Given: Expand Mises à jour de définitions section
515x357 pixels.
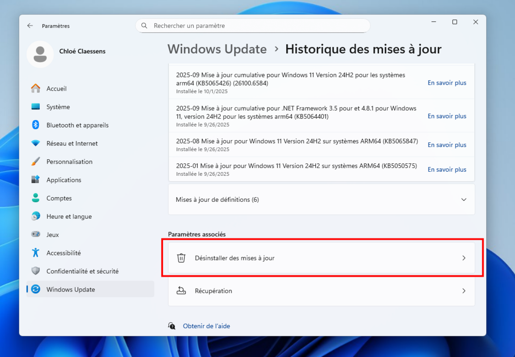Looking at the screenshot, I should [x=464, y=200].
